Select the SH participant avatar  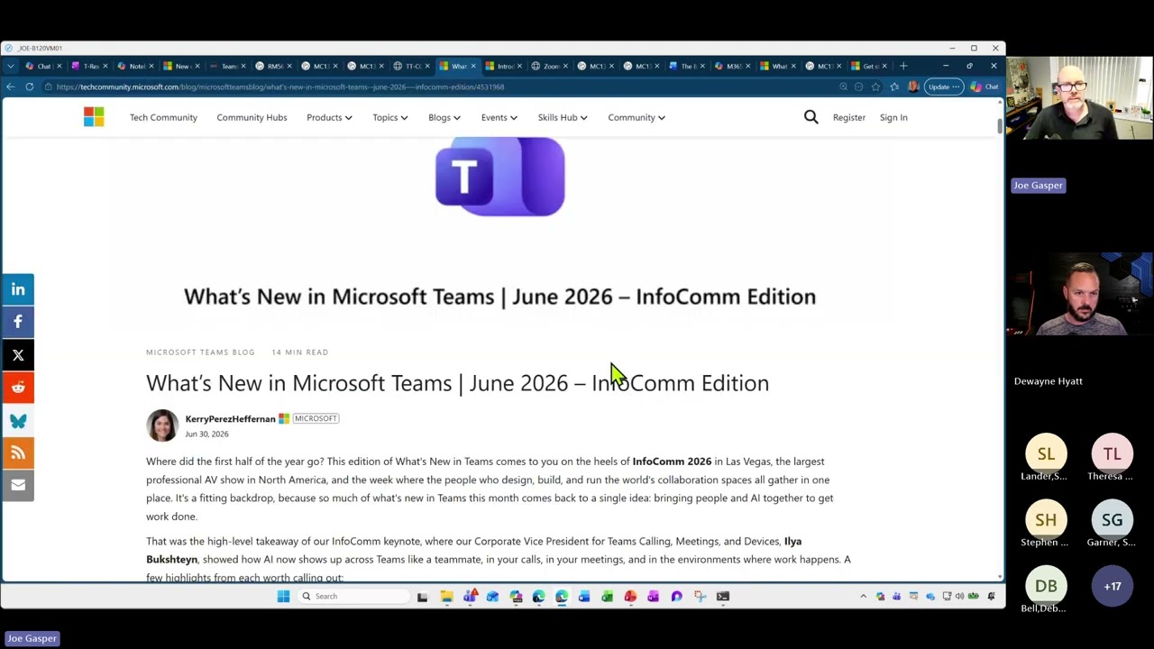click(1046, 520)
